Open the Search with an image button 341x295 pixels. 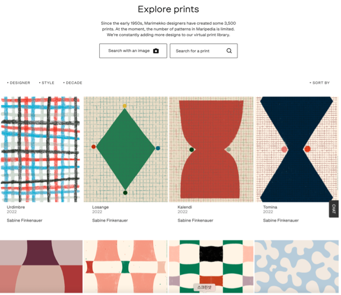pyautogui.click(x=133, y=51)
